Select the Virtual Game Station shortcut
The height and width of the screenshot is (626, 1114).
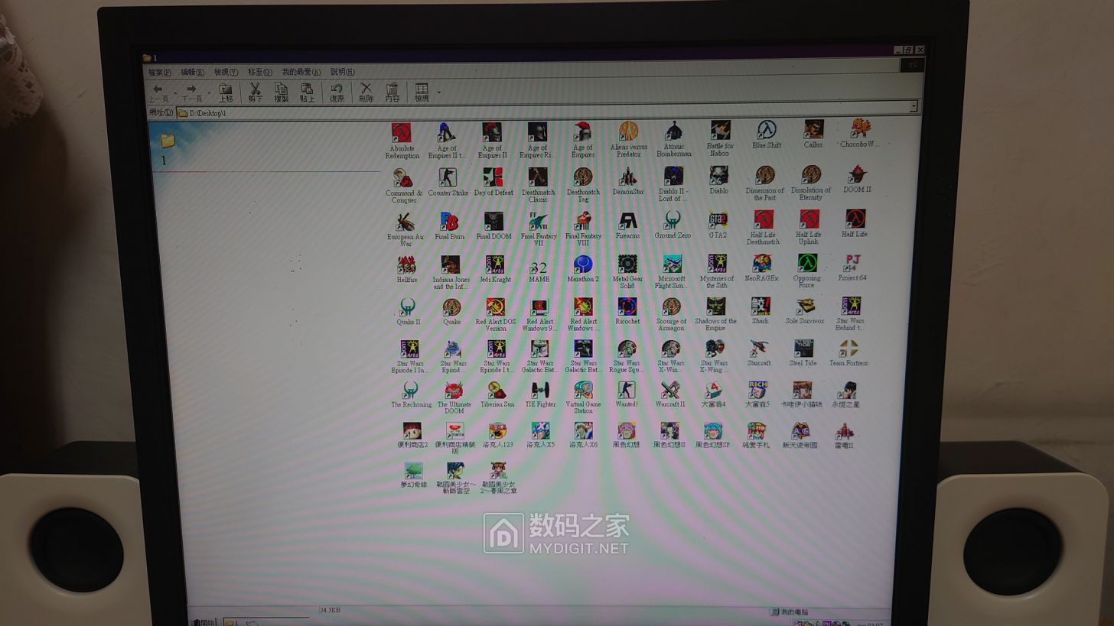[583, 397]
